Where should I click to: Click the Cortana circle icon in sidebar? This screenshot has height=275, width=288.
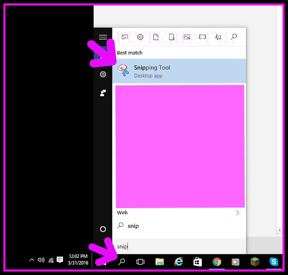(x=103, y=229)
